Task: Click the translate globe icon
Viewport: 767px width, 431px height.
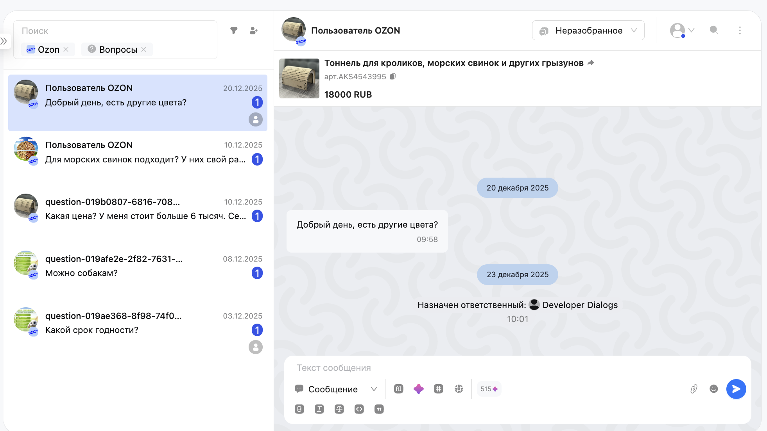Action: coord(459,389)
